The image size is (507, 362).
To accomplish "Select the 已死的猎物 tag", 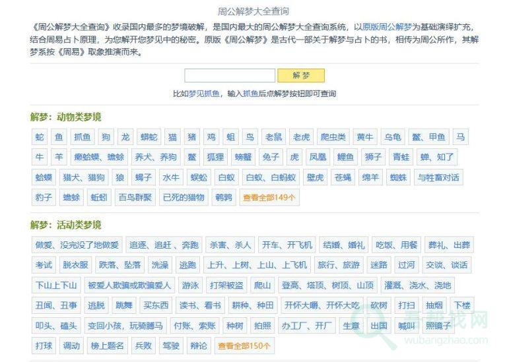I will [x=183, y=197].
